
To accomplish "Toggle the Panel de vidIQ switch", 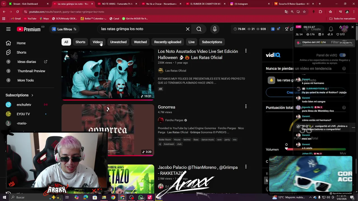I will tap(343, 55).
